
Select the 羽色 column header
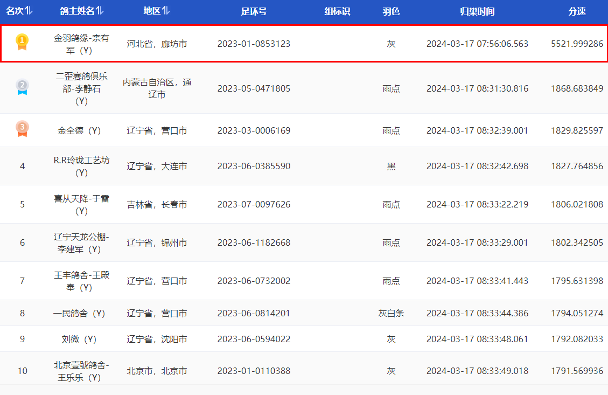(391, 11)
